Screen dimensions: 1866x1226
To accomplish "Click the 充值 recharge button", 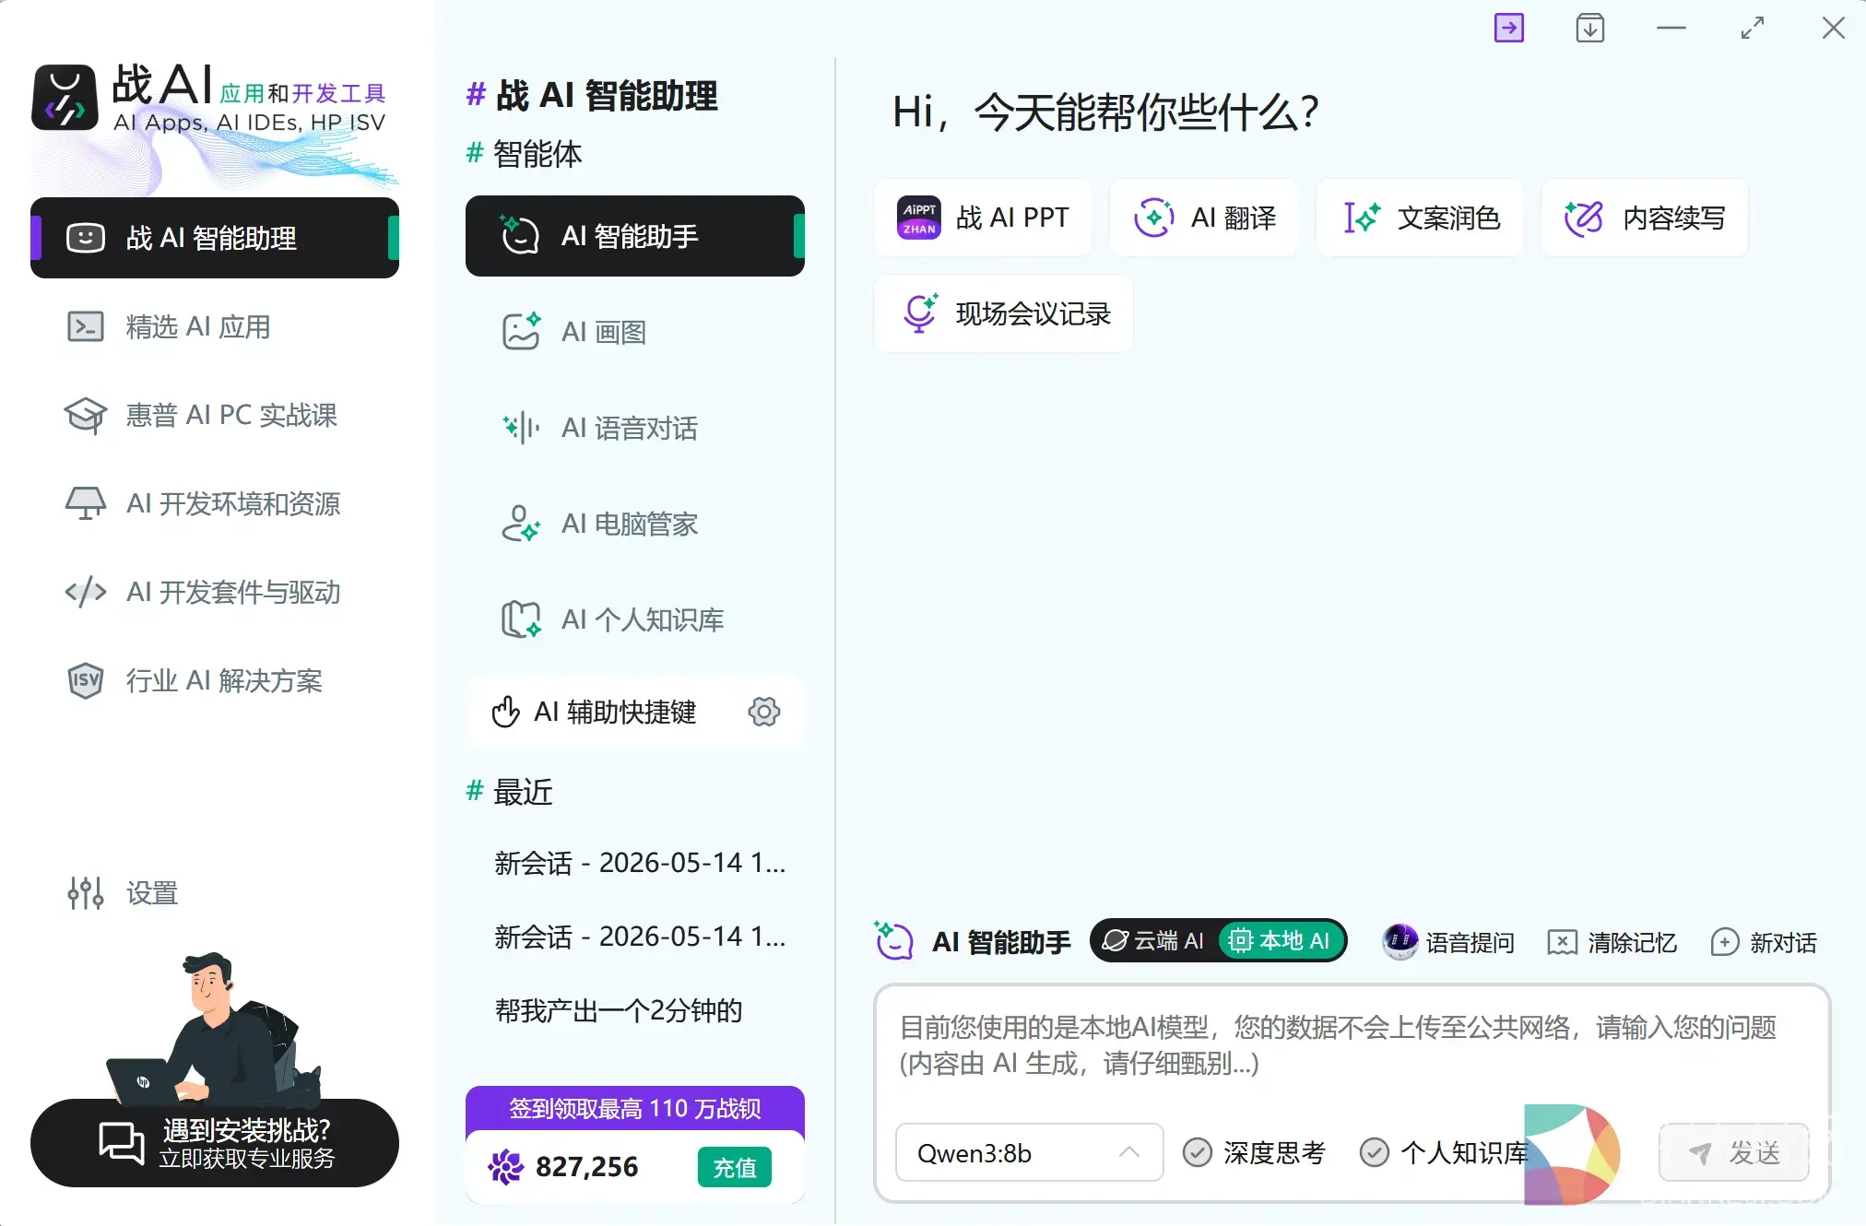I will click(x=735, y=1167).
